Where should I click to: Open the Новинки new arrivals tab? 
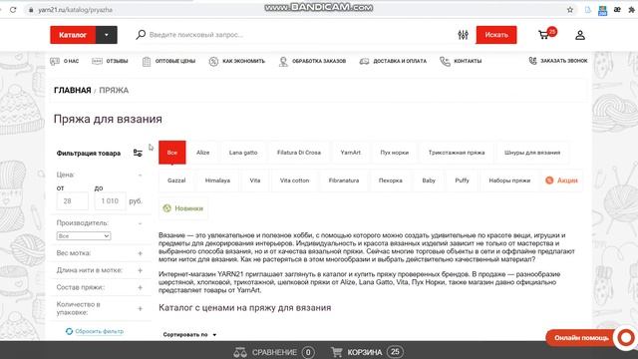pos(183,208)
